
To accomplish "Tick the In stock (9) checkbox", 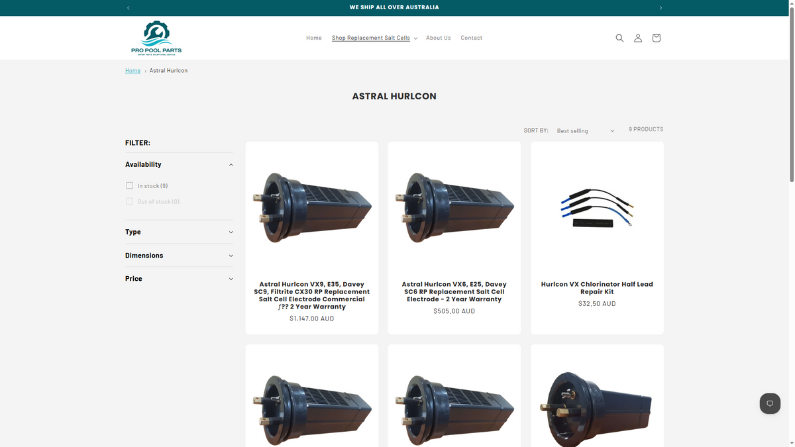I will click(x=130, y=185).
